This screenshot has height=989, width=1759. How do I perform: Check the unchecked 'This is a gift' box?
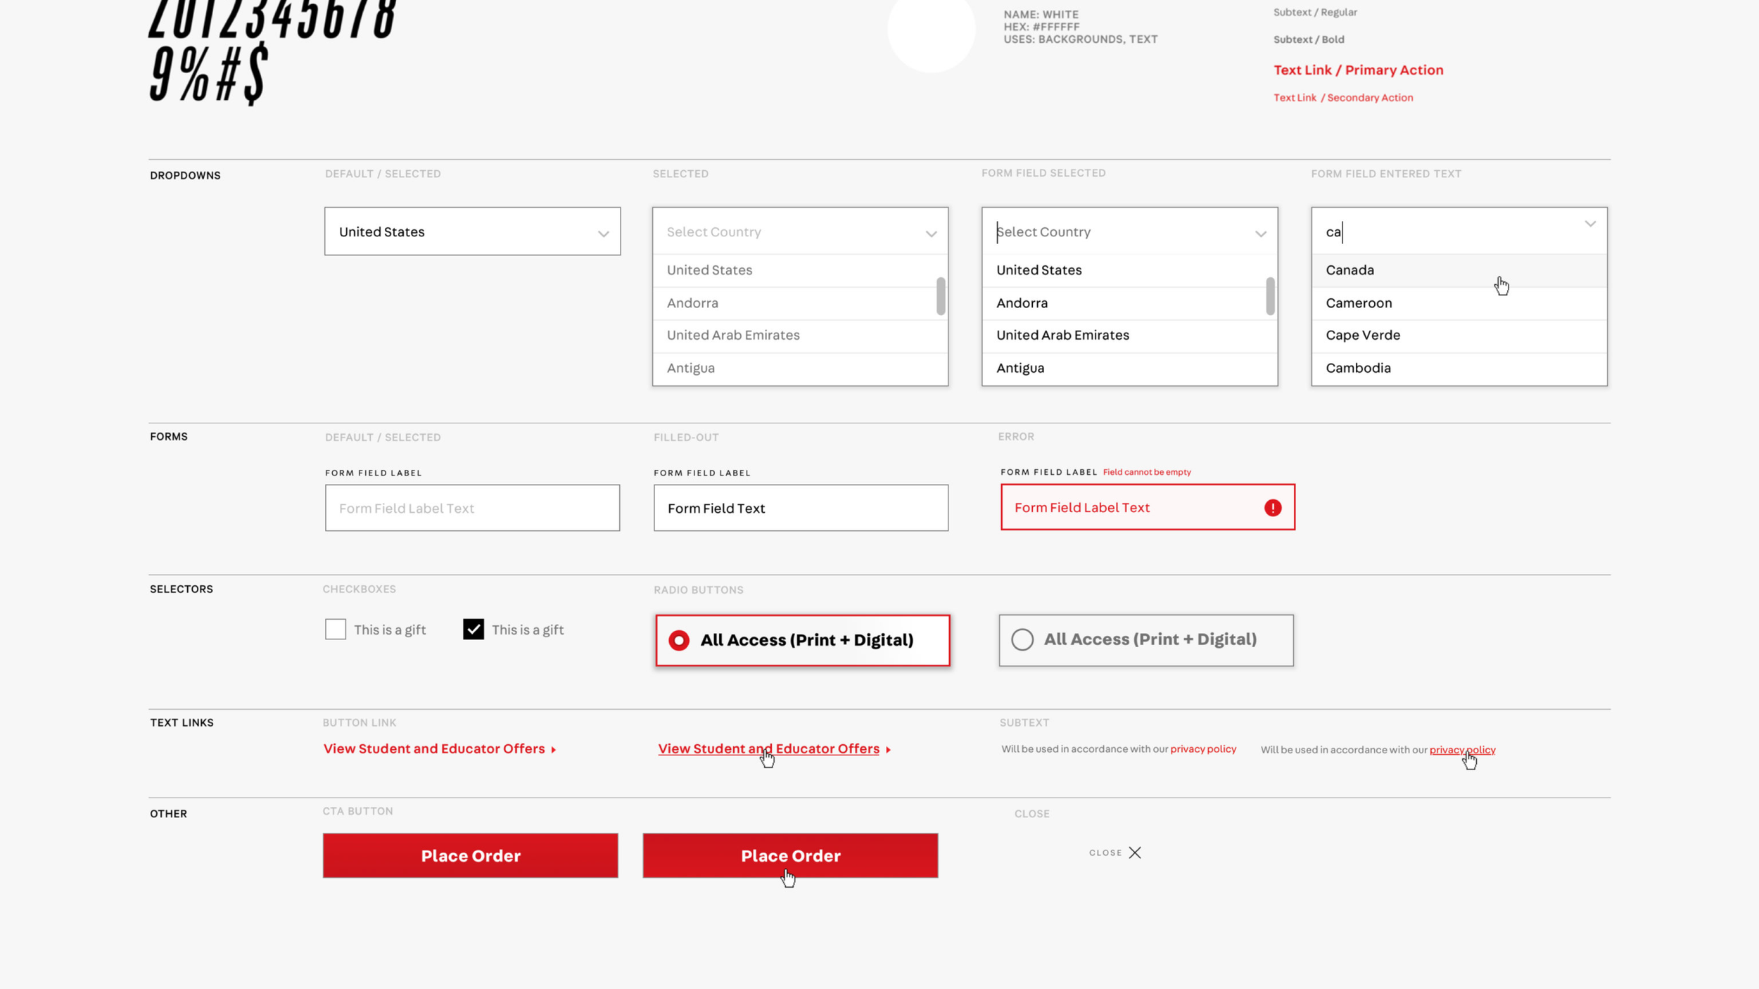coord(336,629)
